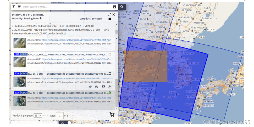Go to the next results page
Viewport: 254px width, 127px height.
coord(70,116)
